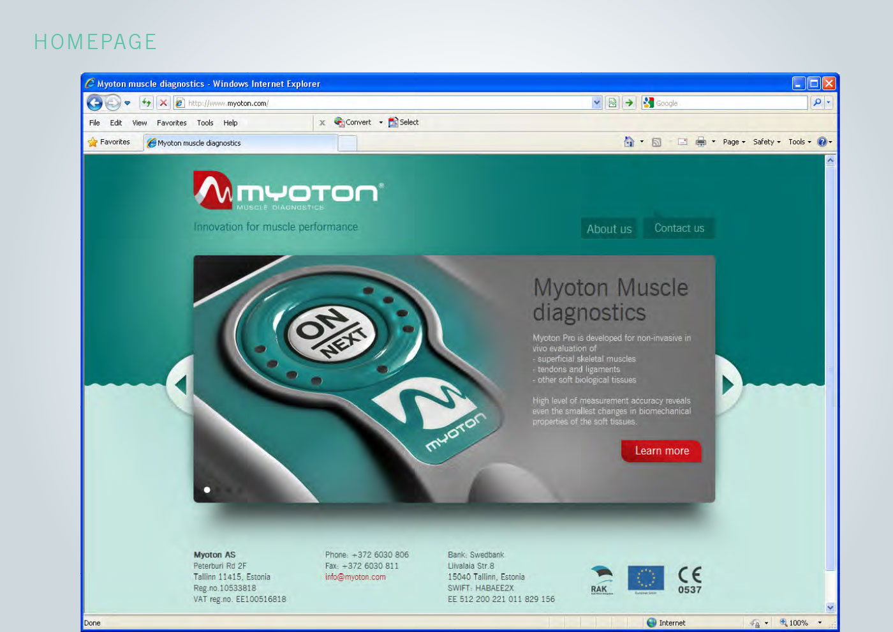The image size is (893, 632).
Task: Click the red Stop loading icon
Action: click(164, 103)
